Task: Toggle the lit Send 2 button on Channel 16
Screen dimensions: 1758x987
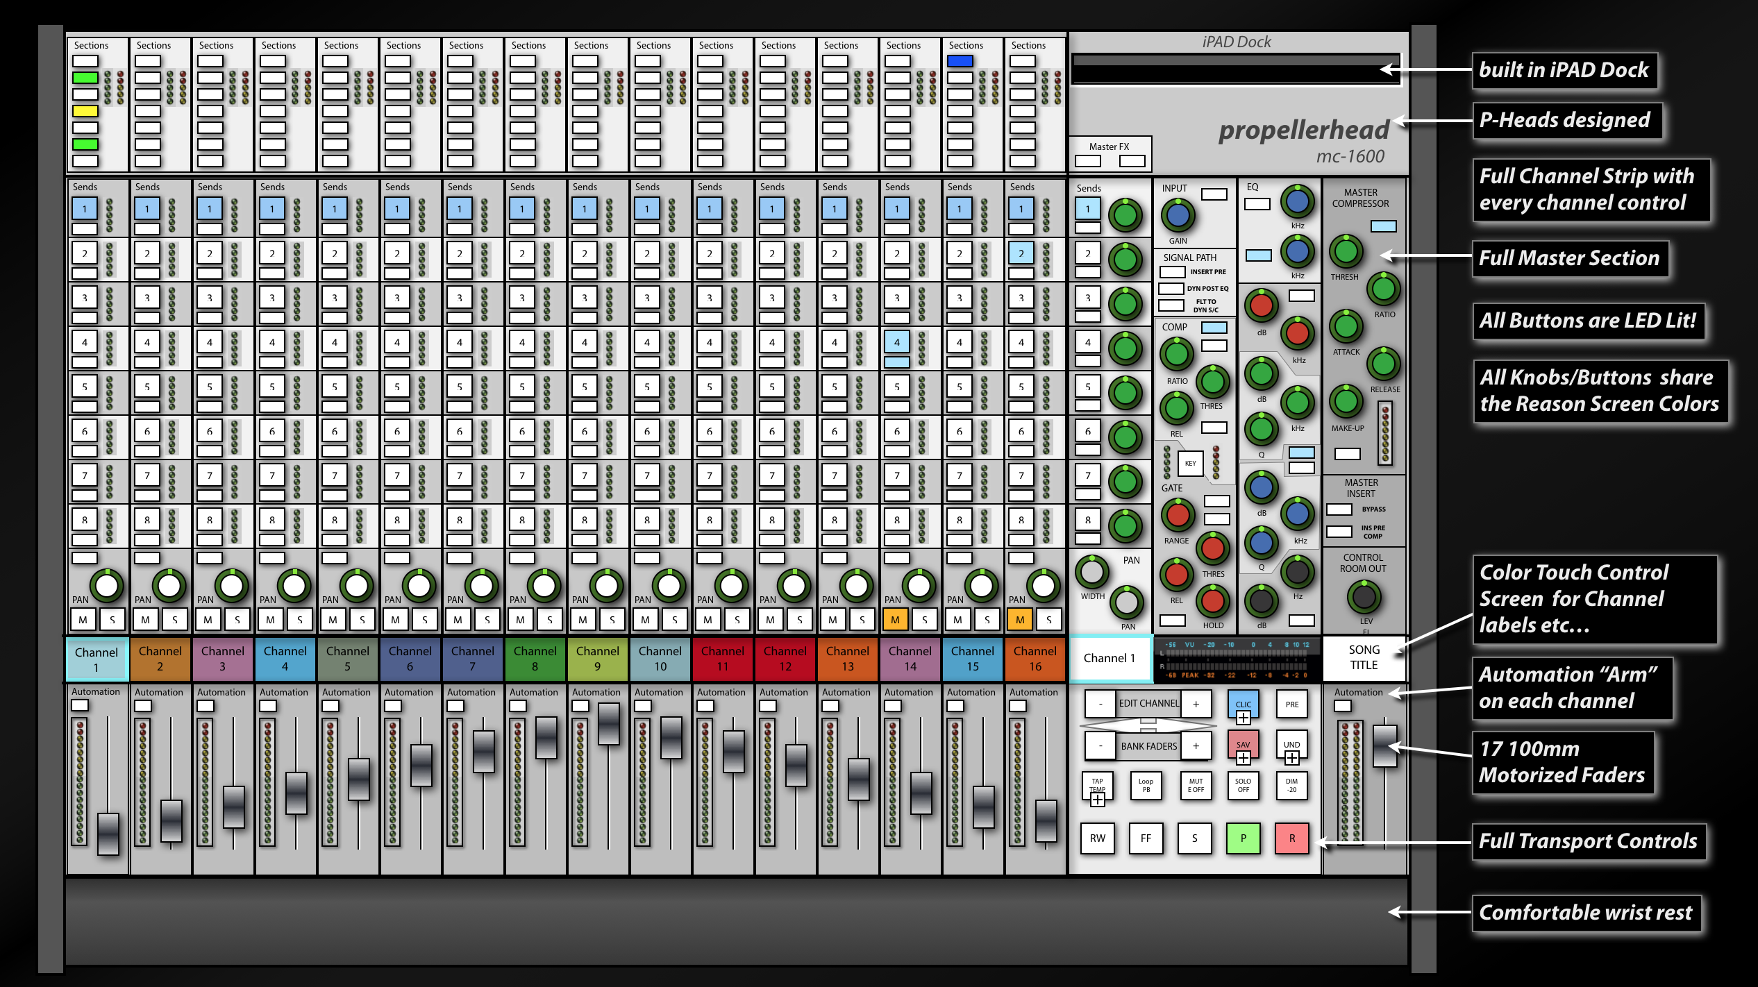Action: pyautogui.click(x=1021, y=253)
